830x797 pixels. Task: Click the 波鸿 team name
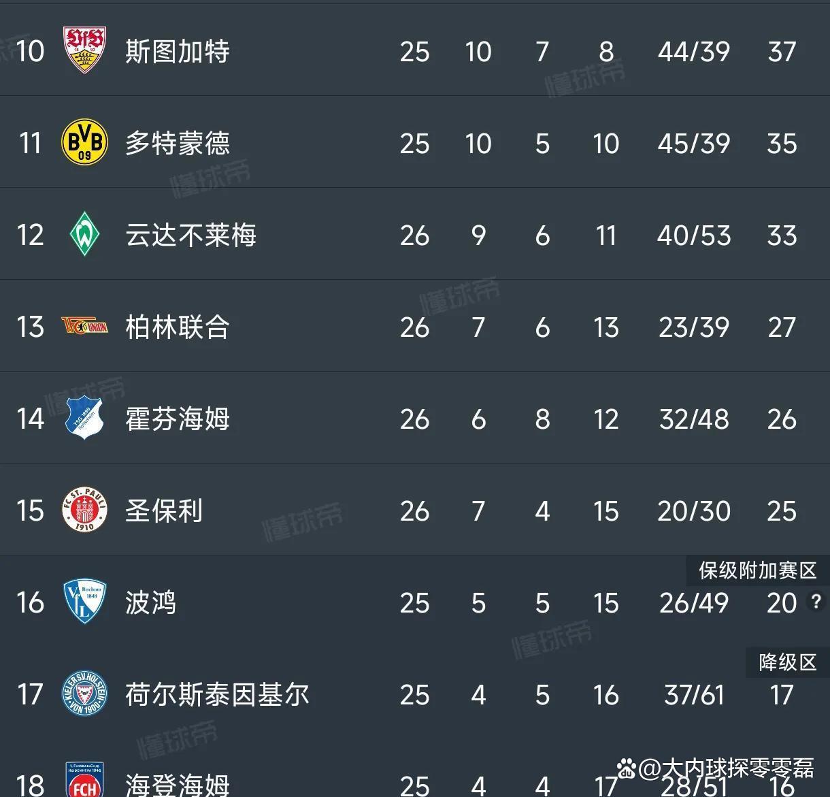151,603
